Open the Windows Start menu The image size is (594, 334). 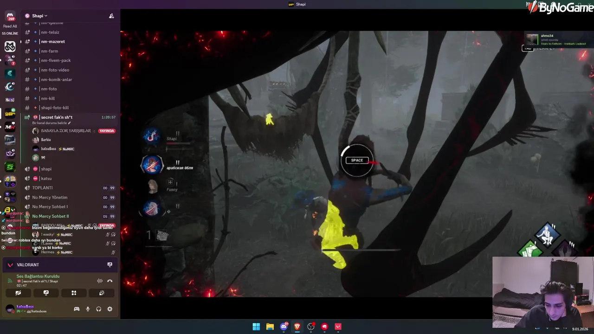tap(256, 327)
